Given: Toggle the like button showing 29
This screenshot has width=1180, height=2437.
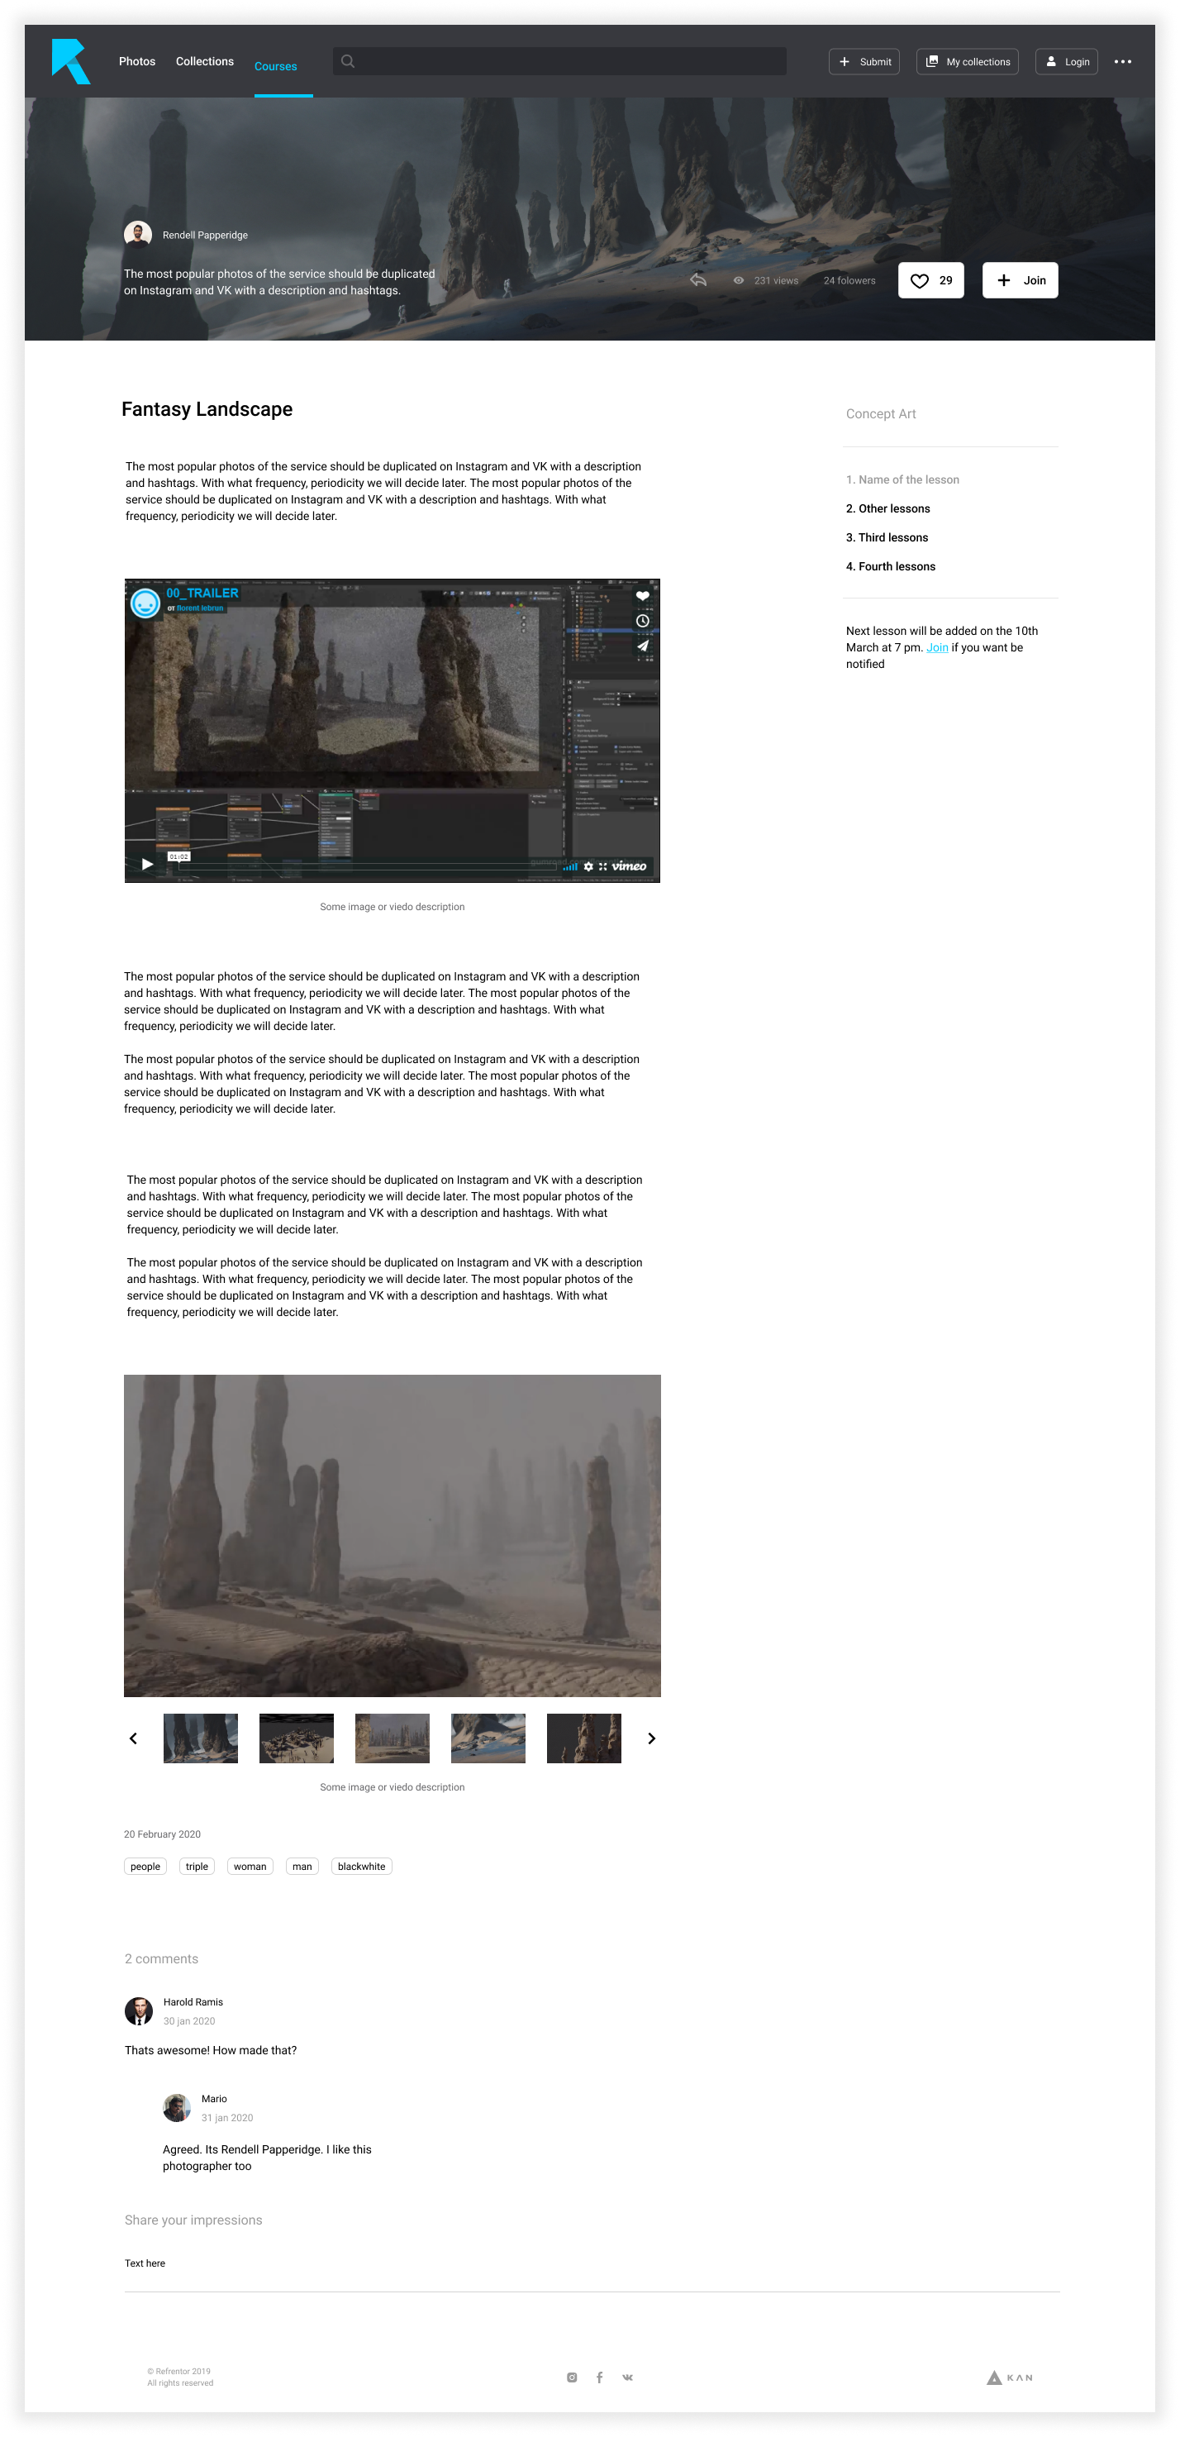Looking at the screenshot, I should [x=930, y=280].
